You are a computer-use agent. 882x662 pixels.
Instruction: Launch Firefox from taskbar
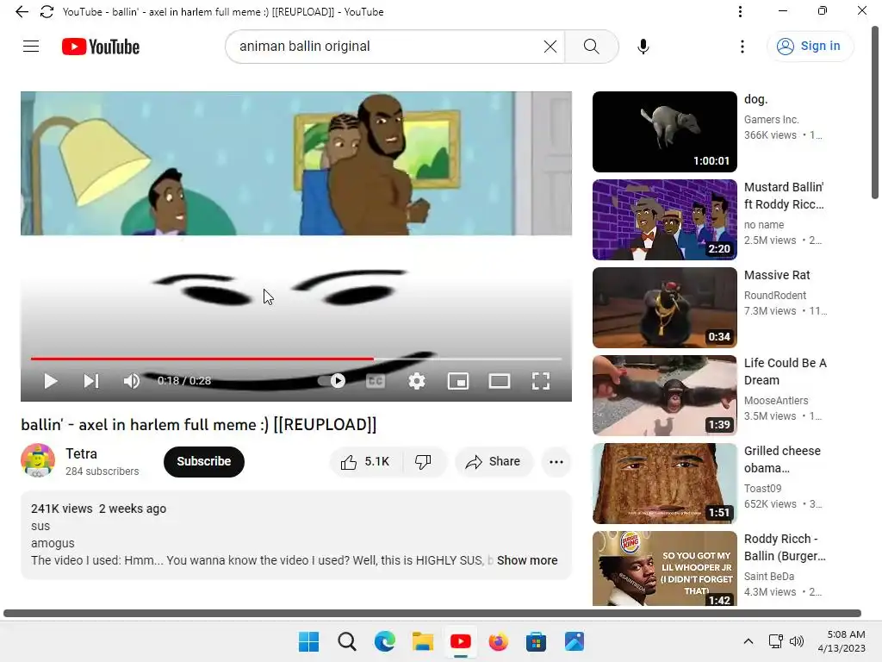click(499, 641)
